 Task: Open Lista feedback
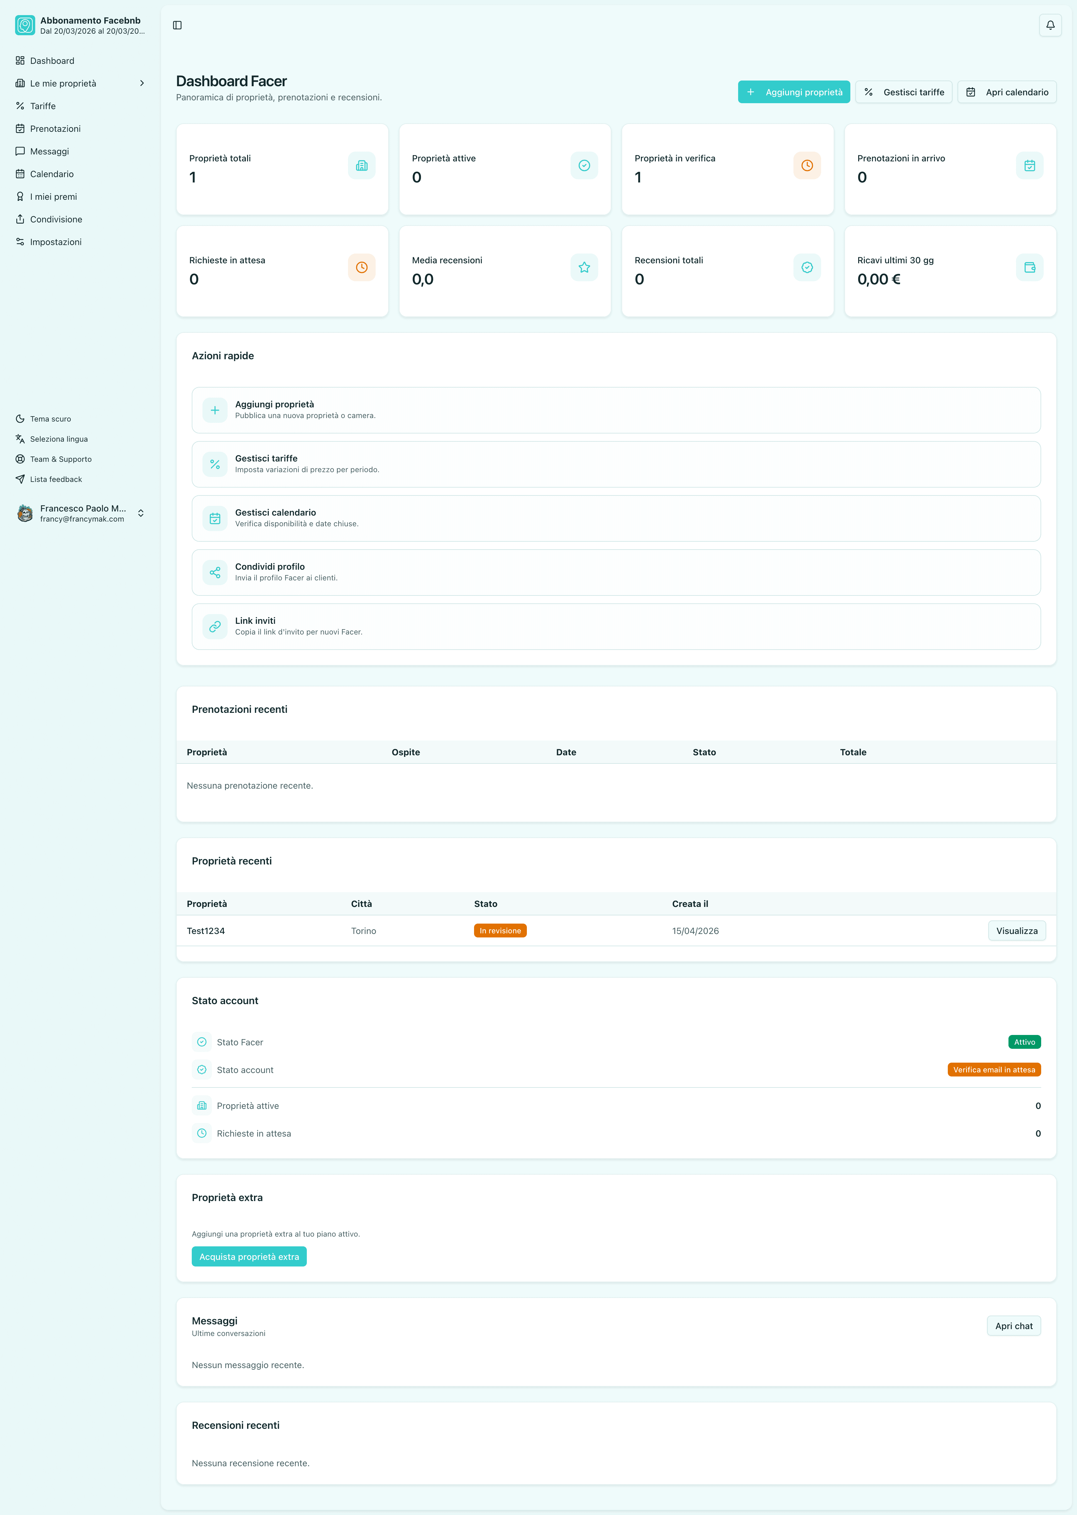[x=80, y=479]
